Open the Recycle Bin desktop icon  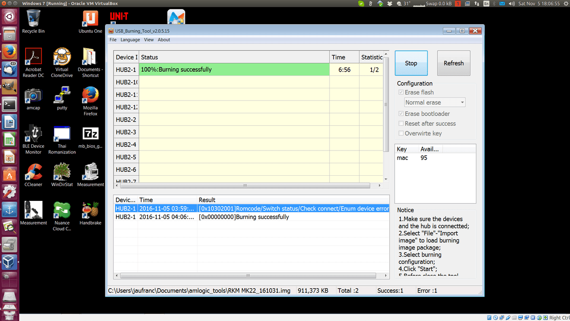(x=33, y=20)
